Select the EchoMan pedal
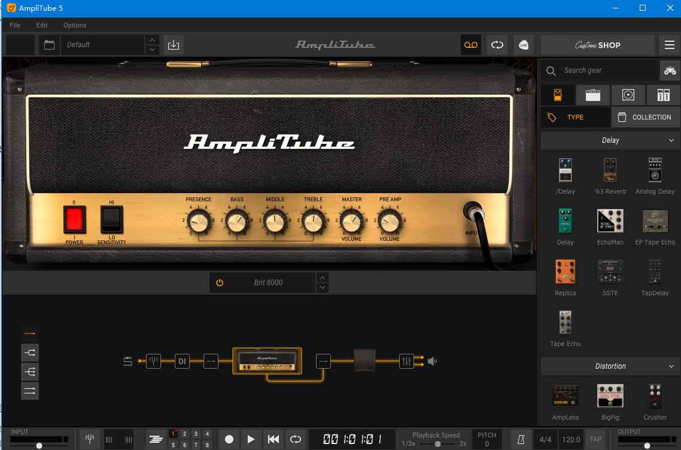This screenshot has width=681, height=450. coord(610,226)
